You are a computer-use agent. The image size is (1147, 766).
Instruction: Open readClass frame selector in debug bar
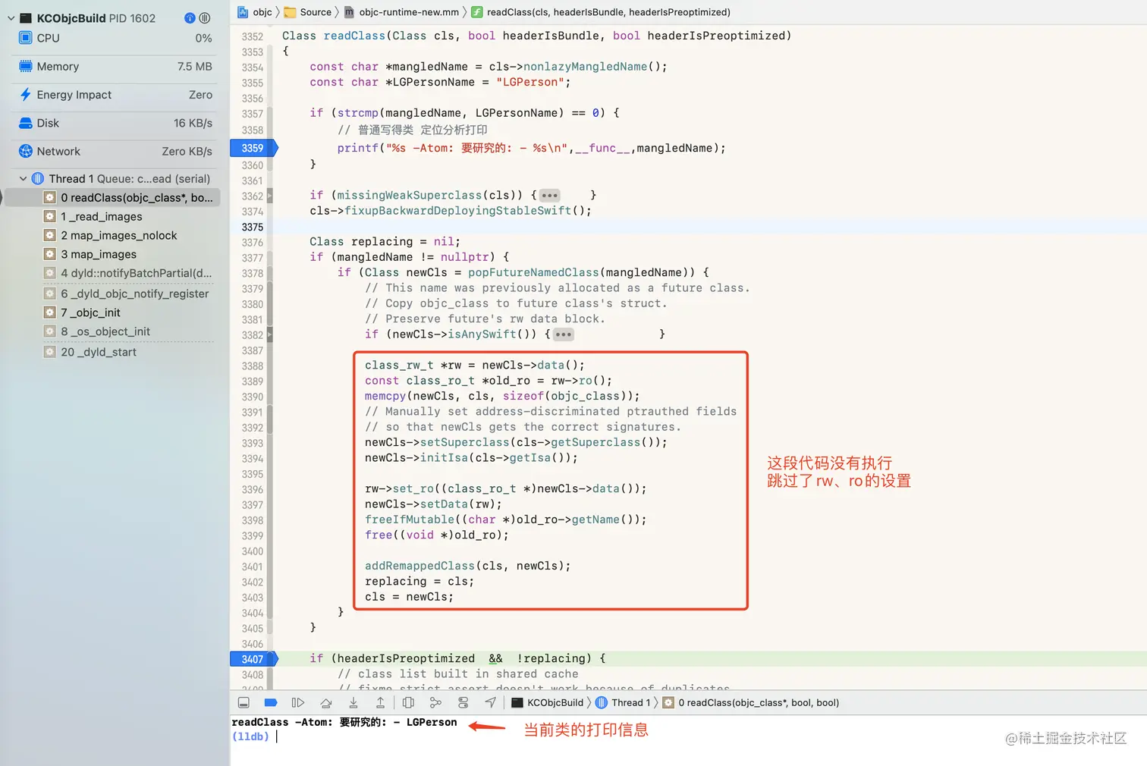[x=751, y=703]
